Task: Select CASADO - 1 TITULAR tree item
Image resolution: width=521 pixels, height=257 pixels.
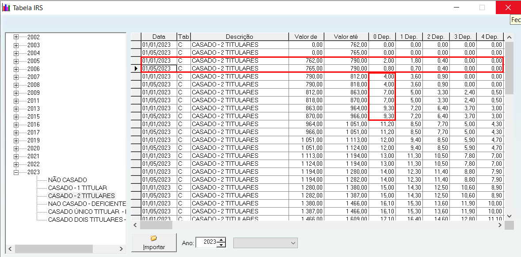Action: pyautogui.click(x=77, y=188)
